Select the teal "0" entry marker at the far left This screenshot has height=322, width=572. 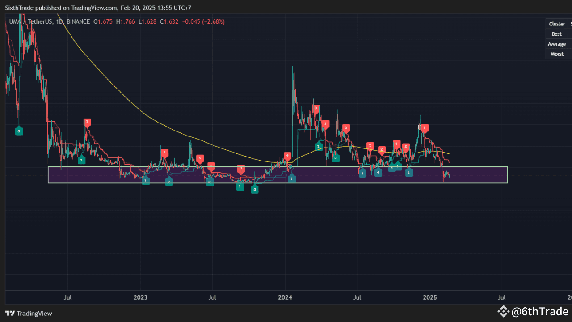pos(19,131)
